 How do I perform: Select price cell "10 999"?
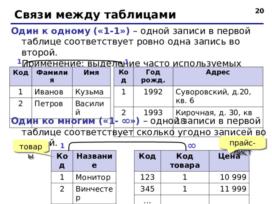229,177
